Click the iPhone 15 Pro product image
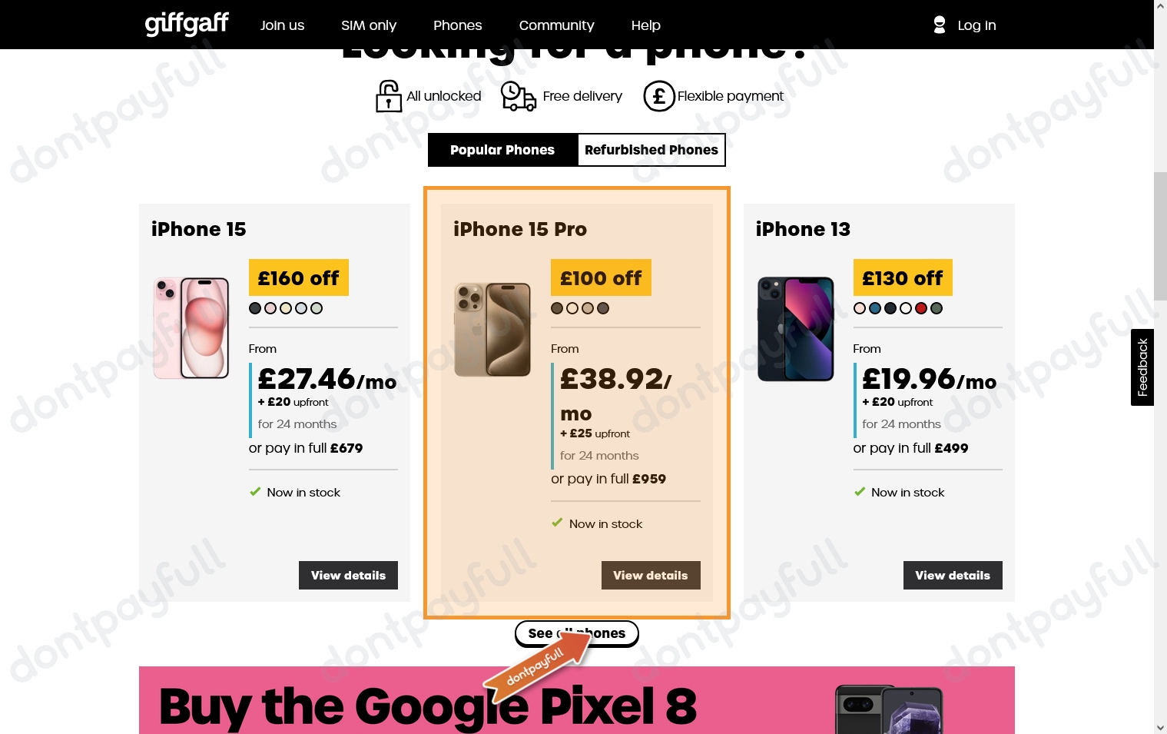The height and width of the screenshot is (734, 1167). (x=492, y=330)
